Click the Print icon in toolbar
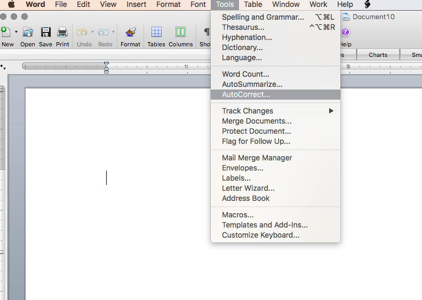The width and height of the screenshot is (422, 300). [62, 33]
